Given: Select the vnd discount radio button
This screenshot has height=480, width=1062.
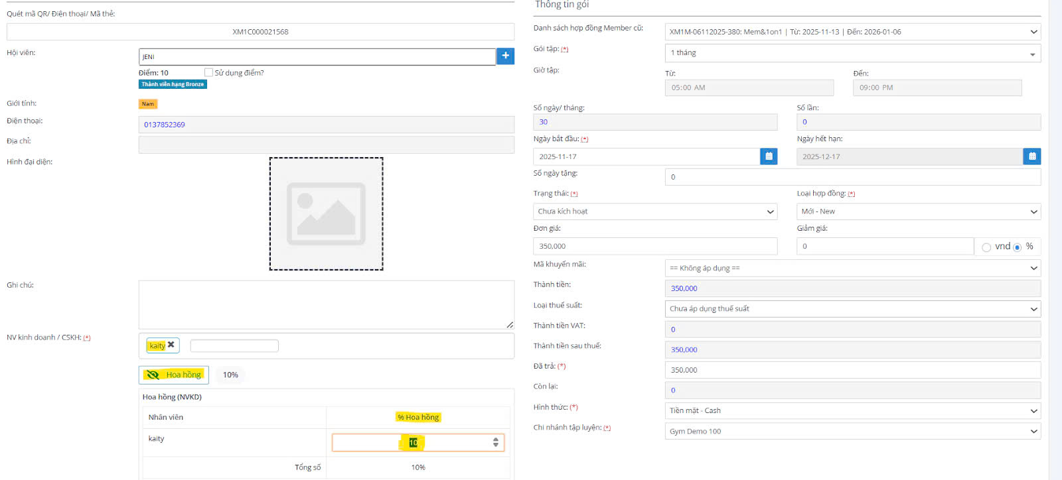Looking at the screenshot, I should (x=986, y=247).
